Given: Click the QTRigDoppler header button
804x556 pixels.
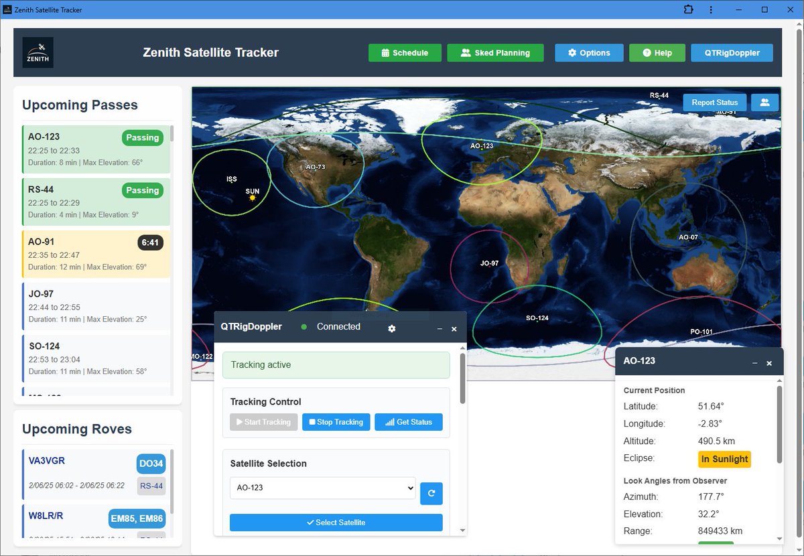Looking at the screenshot, I should pyautogui.click(x=732, y=53).
